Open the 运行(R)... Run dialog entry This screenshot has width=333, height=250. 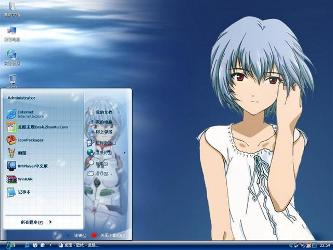click(x=99, y=173)
